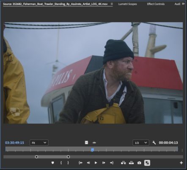Open the Button Editor plus icon

click(x=181, y=163)
